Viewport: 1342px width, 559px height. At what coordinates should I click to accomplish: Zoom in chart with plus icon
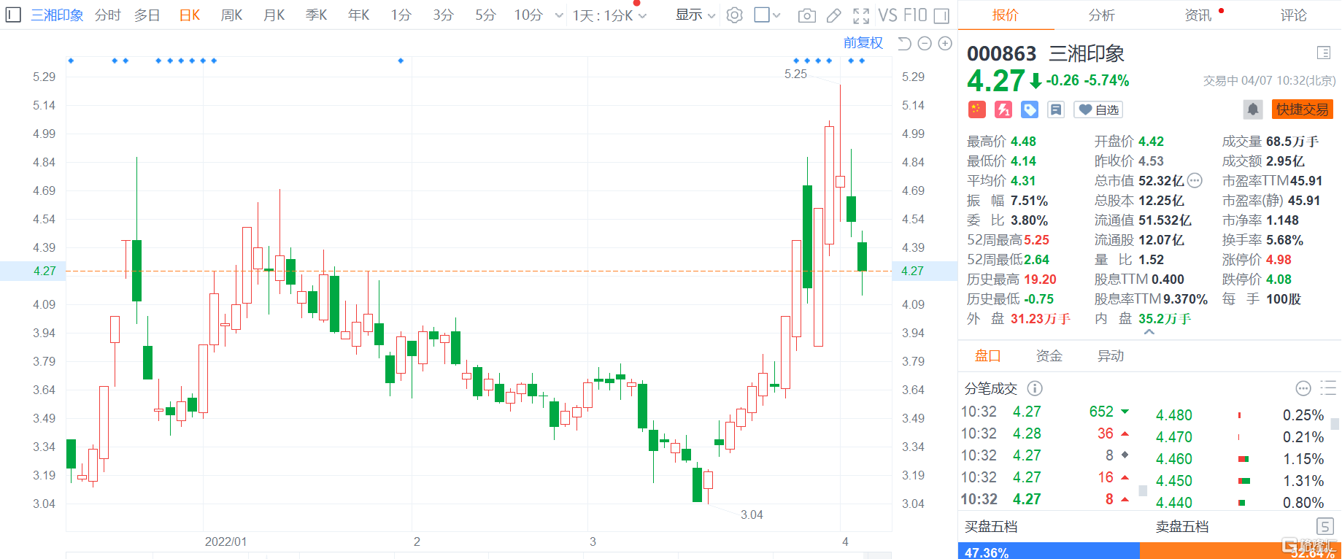pyautogui.click(x=945, y=44)
